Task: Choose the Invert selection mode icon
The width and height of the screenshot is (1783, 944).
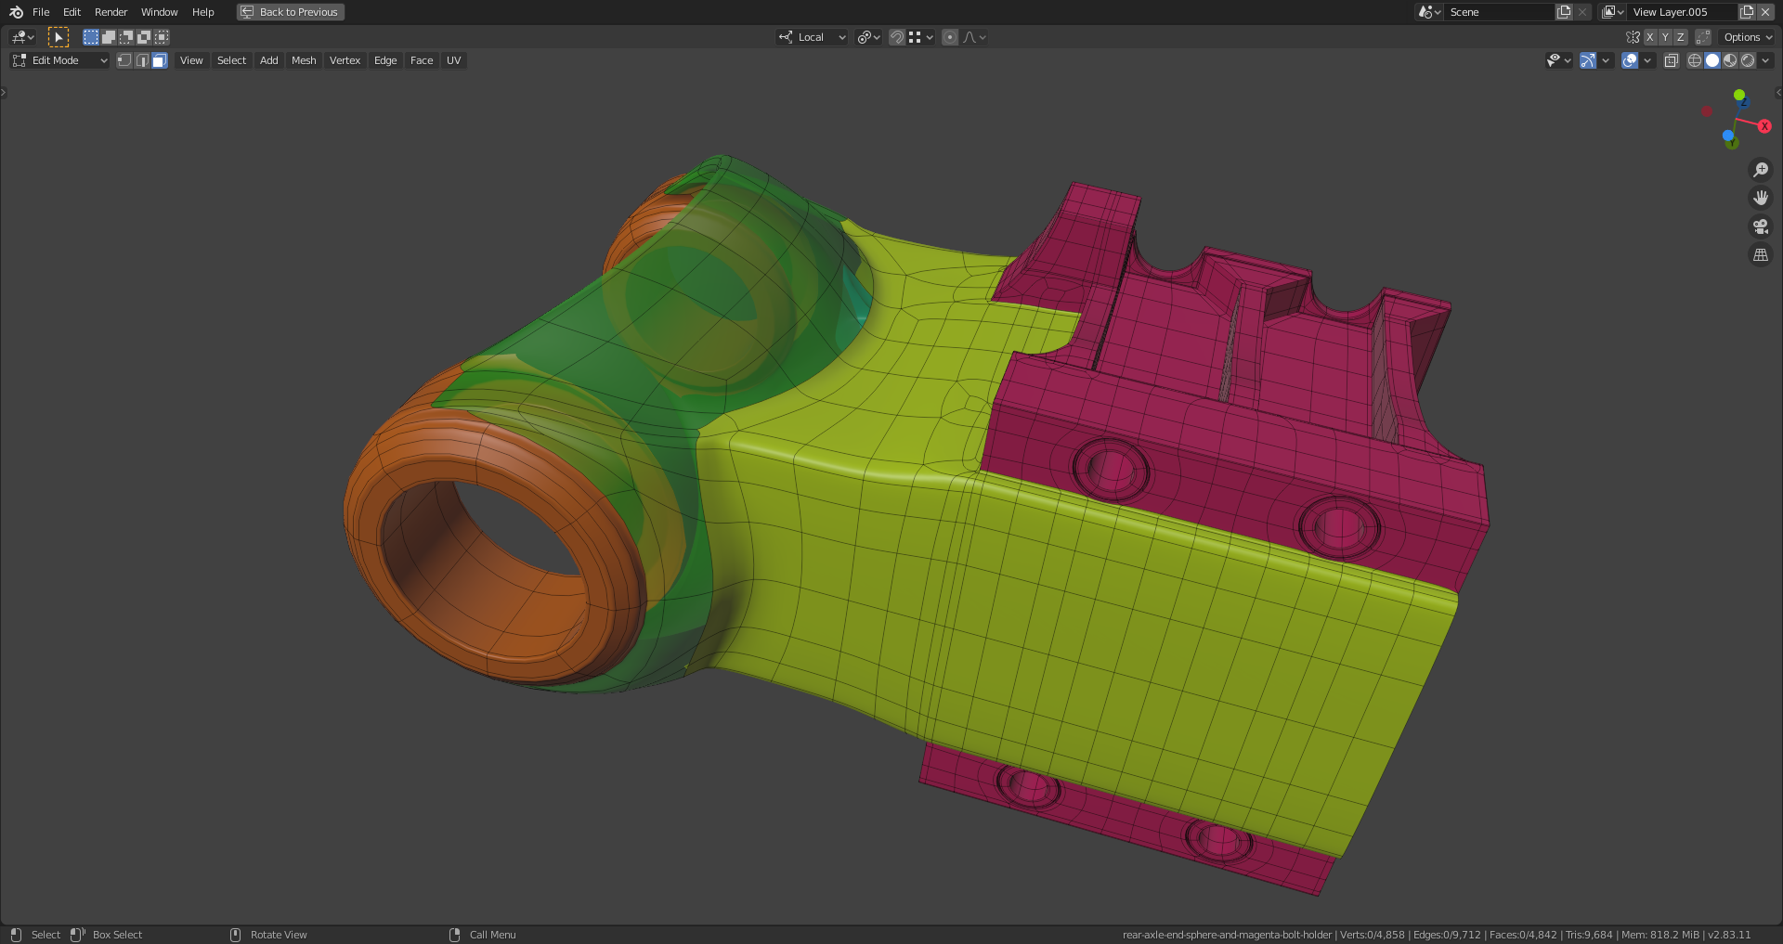Action: pyautogui.click(x=144, y=37)
